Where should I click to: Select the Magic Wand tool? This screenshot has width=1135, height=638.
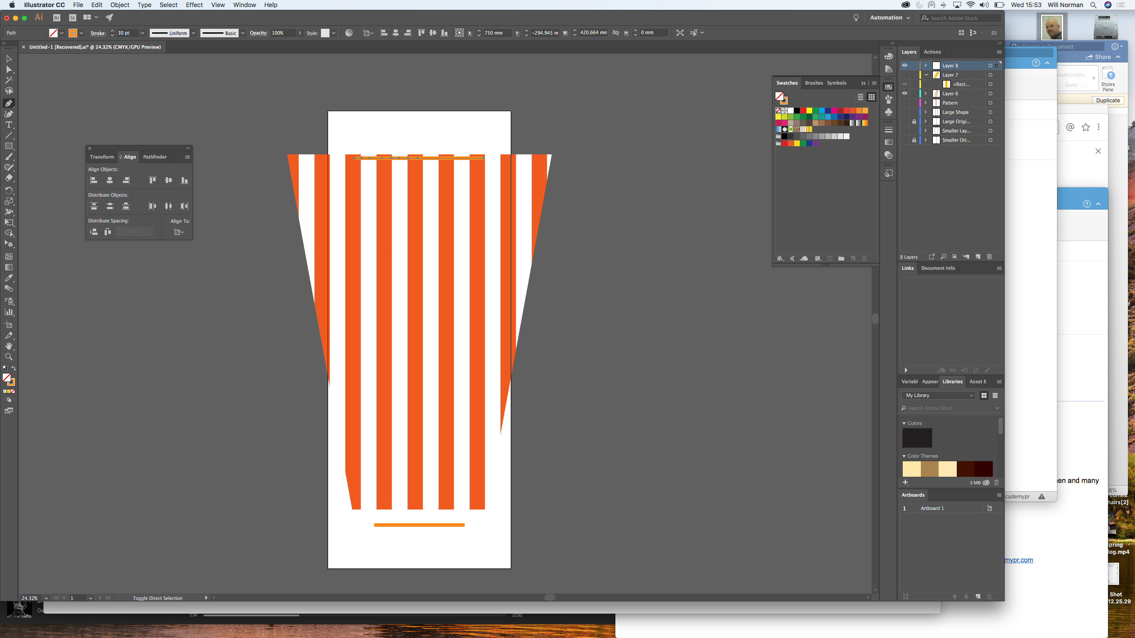pyautogui.click(x=8, y=80)
